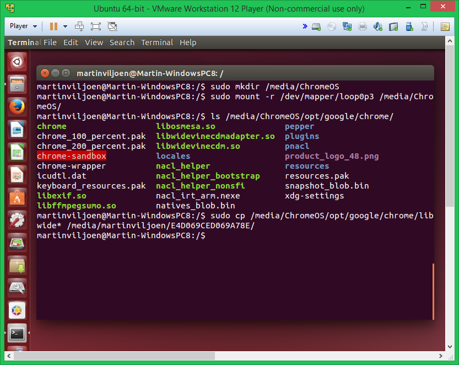Click libffmpegsumo.so in the listing
Image resolution: width=459 pixels, height=365 pixels.
pos(77,206)
